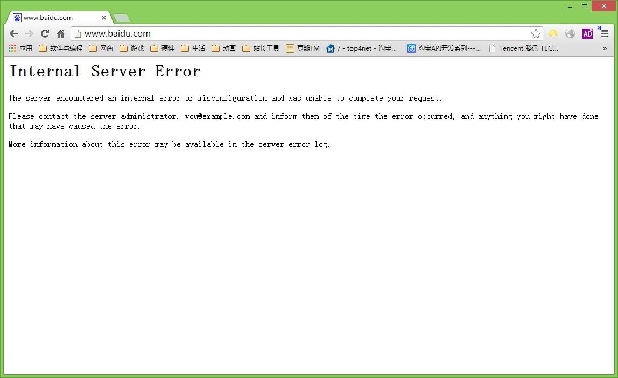The image size is (618, 378).
Task: Expand the 站长工具 bookmark folder
Action: 261,48
